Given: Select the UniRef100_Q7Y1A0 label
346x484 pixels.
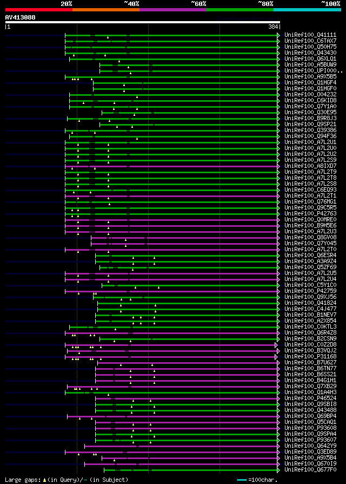Looking at the screenshot, I should click(310, 107).
